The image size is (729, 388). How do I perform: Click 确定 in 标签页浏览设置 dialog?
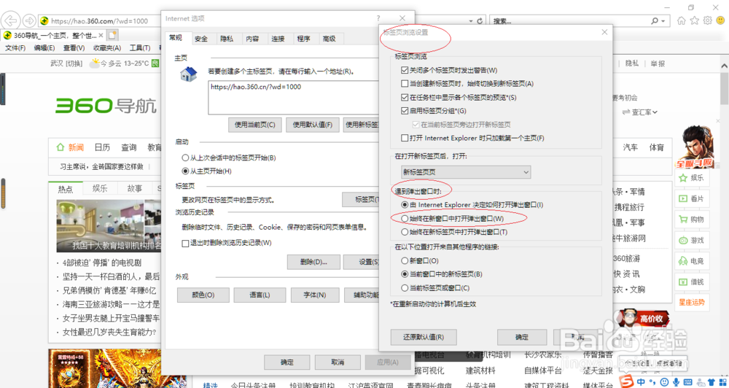tap(522, 337)
